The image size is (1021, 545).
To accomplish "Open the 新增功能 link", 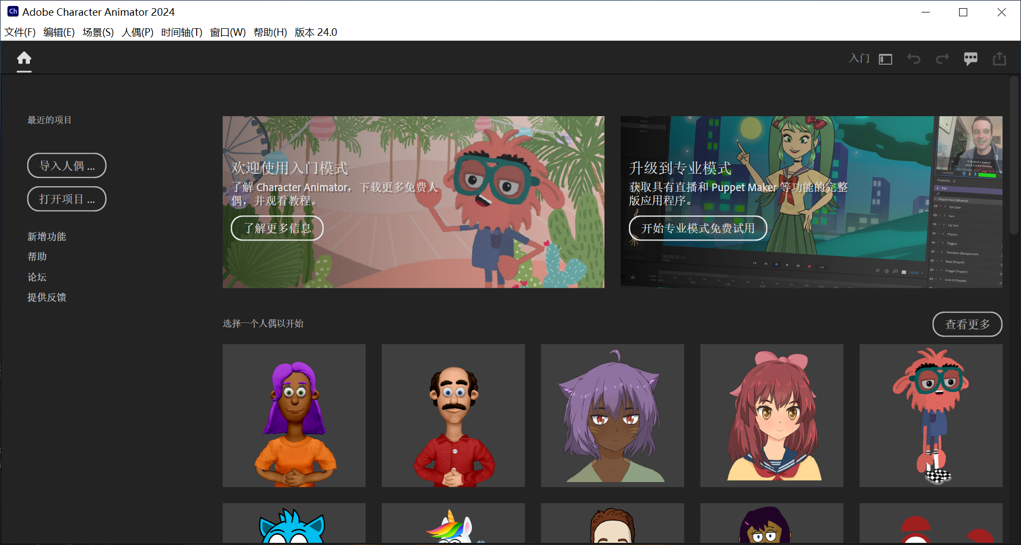I will (x=47, y=237).
